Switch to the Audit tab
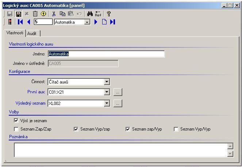 pyautogui.click(x=32, y=33)
